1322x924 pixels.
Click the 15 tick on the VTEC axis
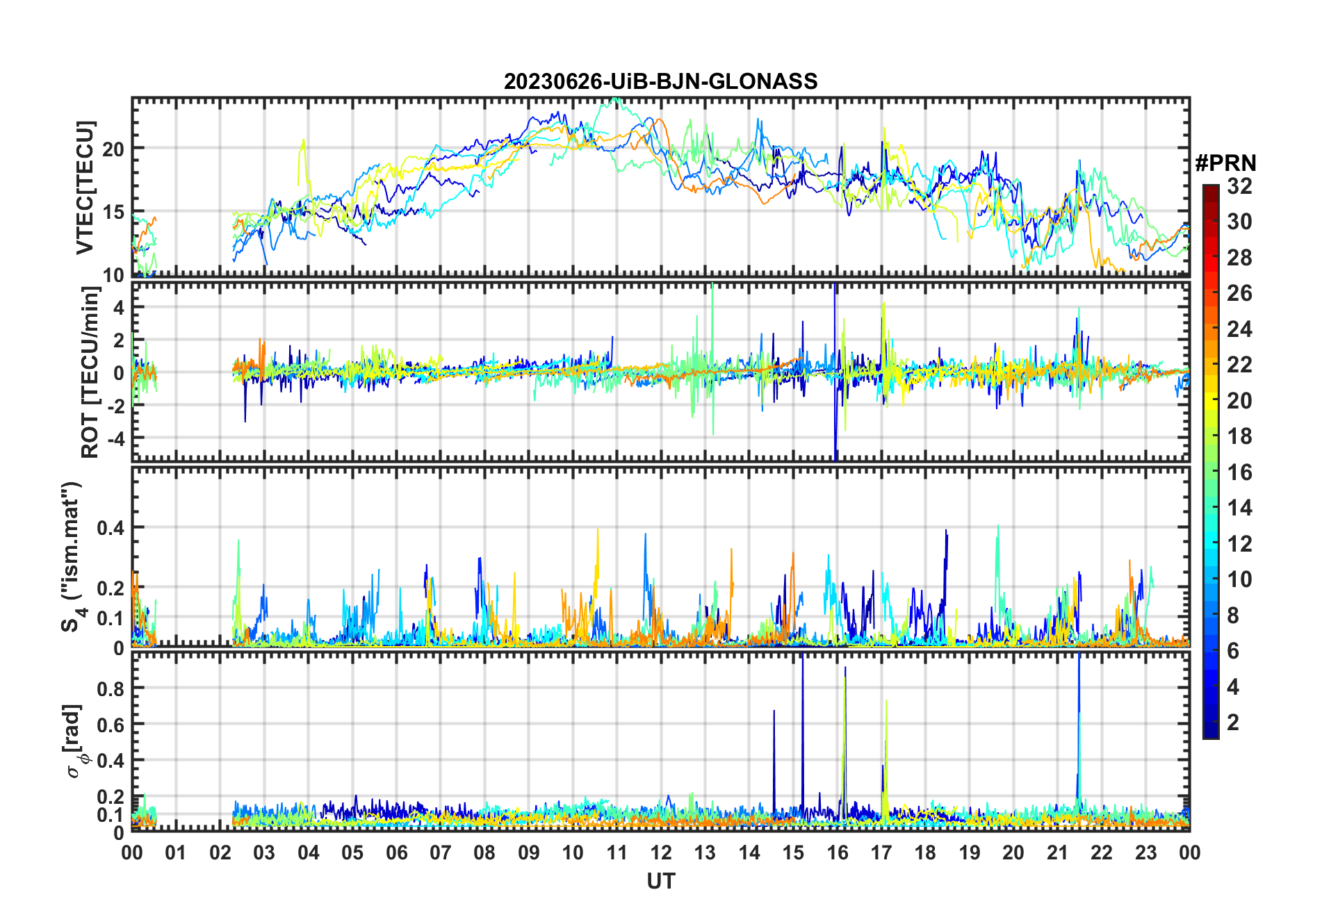114,212
